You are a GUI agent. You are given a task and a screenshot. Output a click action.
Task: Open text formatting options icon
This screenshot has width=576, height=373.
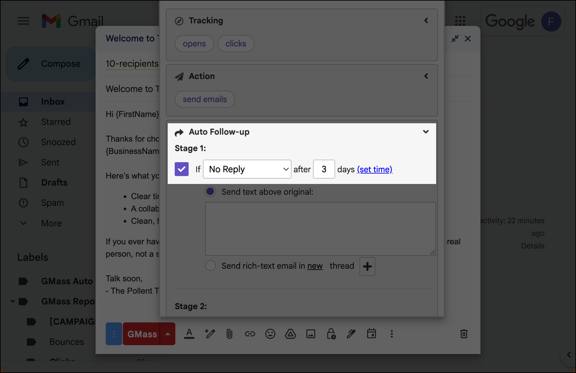(189, 334)
